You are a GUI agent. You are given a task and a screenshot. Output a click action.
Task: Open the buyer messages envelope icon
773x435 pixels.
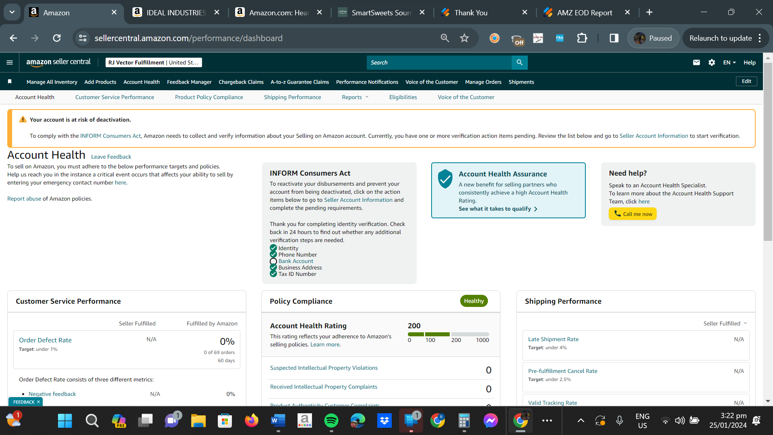click(x=697, y=62)
